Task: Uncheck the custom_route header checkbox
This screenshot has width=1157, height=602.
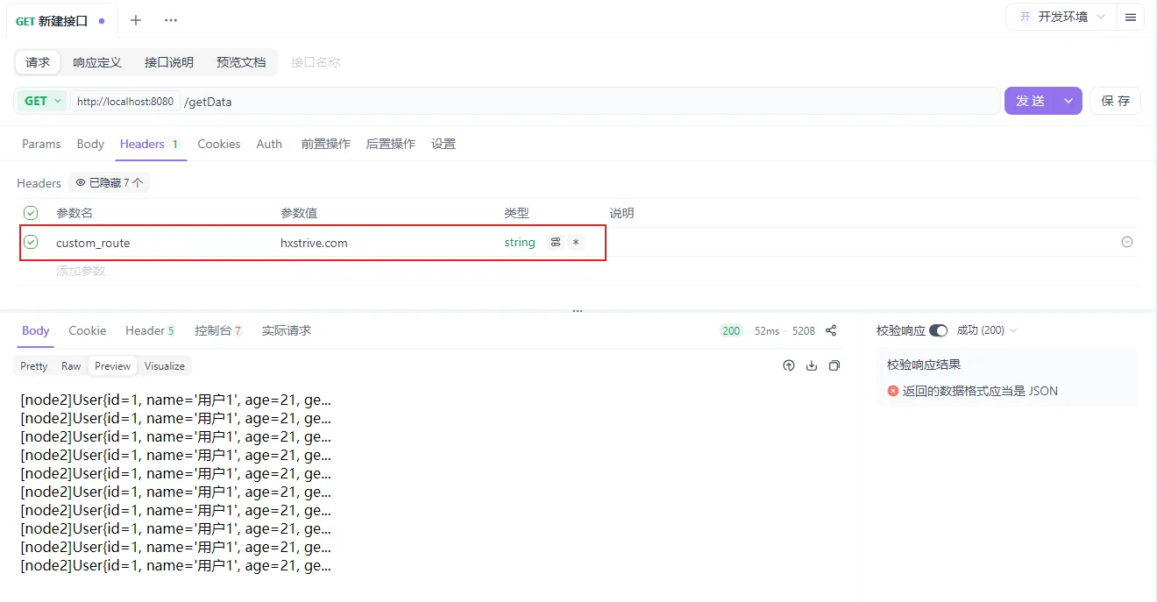Action: point(31,242)
